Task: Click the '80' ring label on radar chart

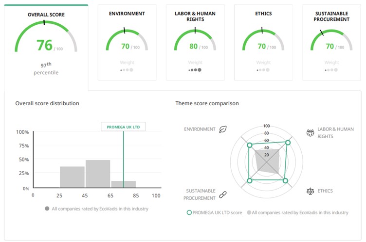Action: pyautogui.click(x=267, y=133)
